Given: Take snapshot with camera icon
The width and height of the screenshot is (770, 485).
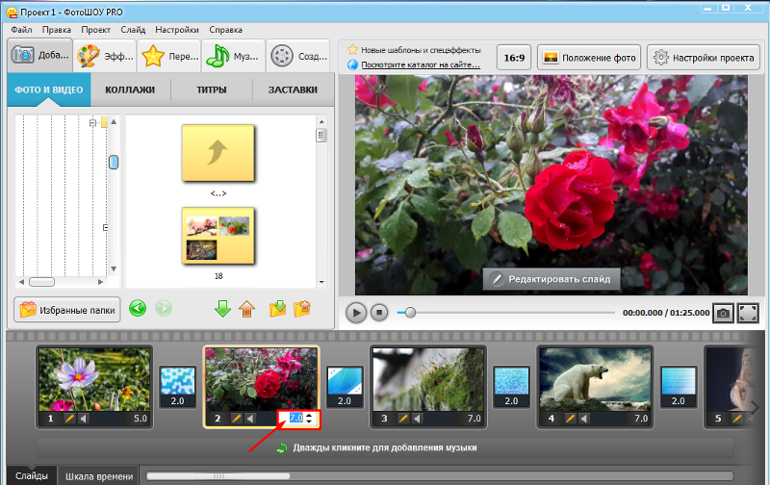Looking at the screenshot, I should (723, 313).
